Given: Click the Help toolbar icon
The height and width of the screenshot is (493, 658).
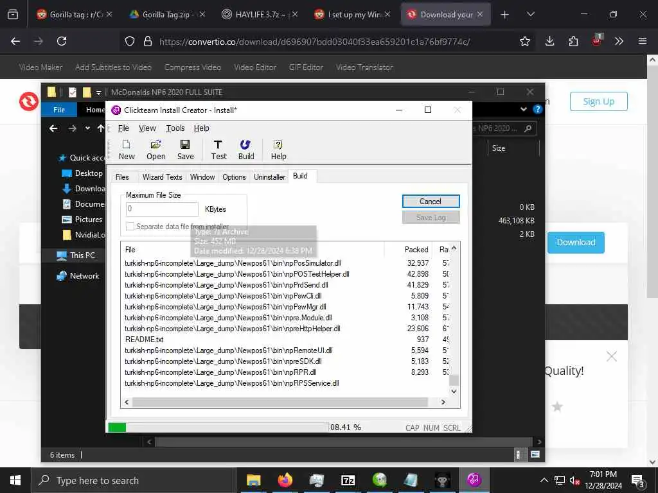Looking at the screenshot, I should point(278,150).
